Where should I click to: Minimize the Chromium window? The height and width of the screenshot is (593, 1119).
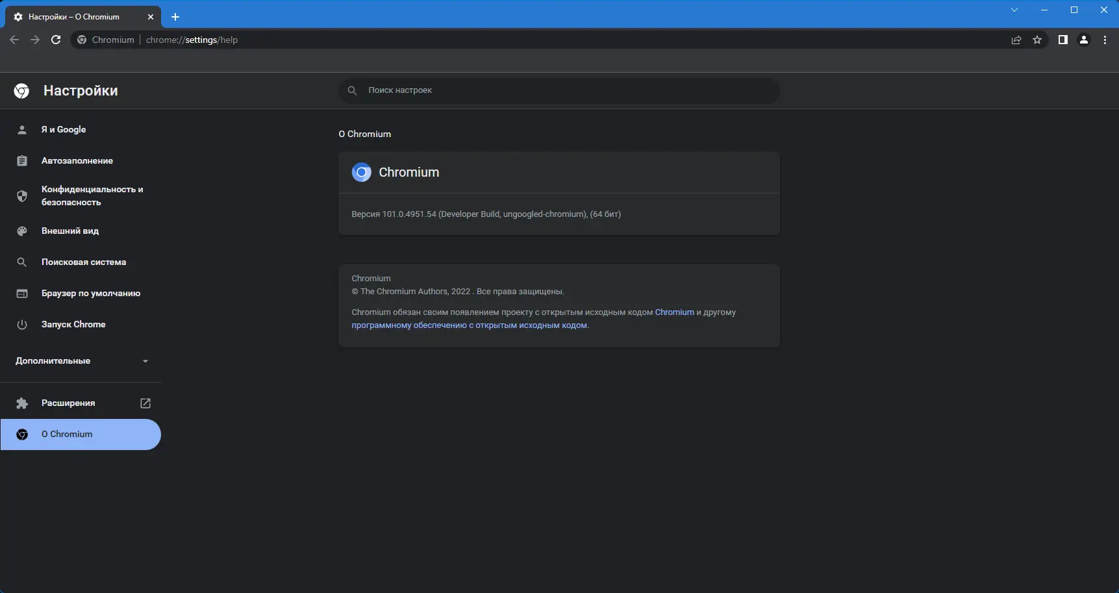click(x=1044, y=10)
